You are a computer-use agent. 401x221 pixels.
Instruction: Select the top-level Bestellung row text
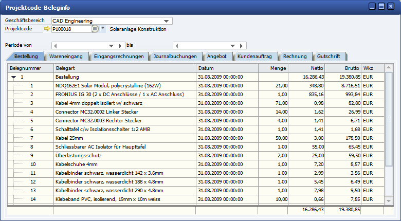(x=67, y=77)
